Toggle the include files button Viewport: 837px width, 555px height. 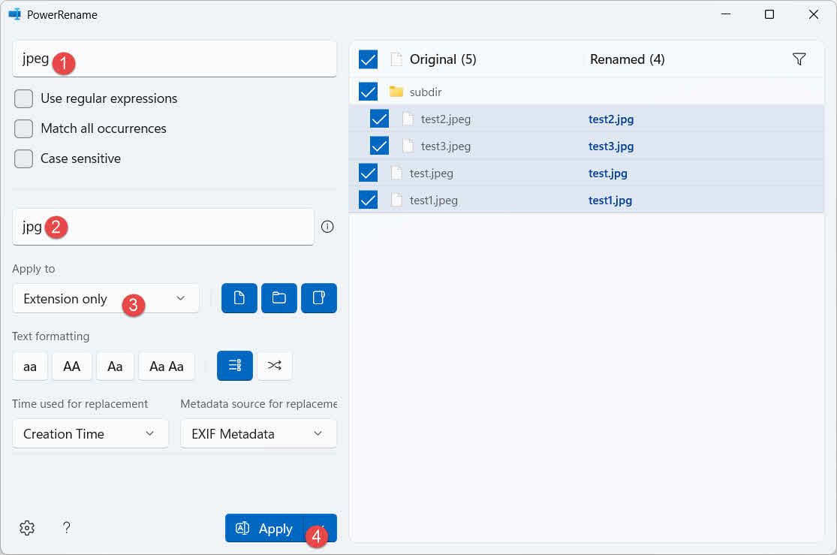(x=239, y=298)
